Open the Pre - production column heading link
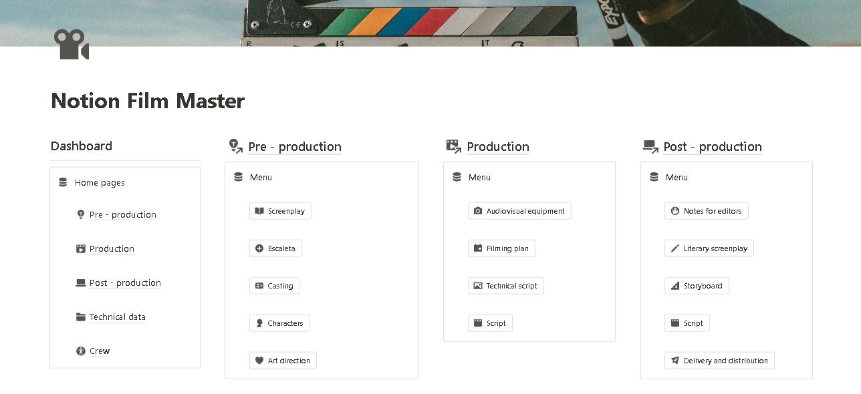Screen dimensions: 861x394 pyautogui.click(x=295, y=147)
